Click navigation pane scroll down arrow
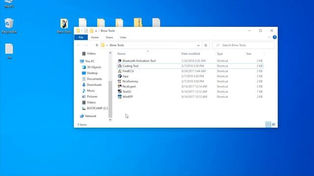Viewport: 314px width, 176px height. (x=110, y=119)
